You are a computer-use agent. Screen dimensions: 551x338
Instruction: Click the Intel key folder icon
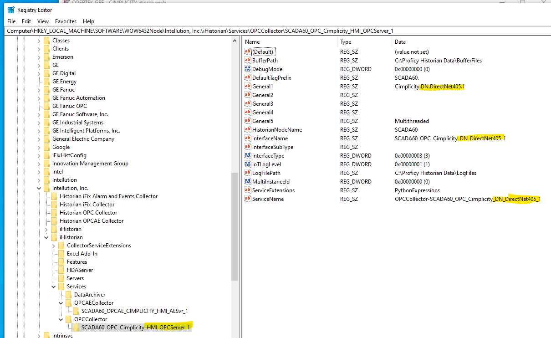[x=46, y=172]
